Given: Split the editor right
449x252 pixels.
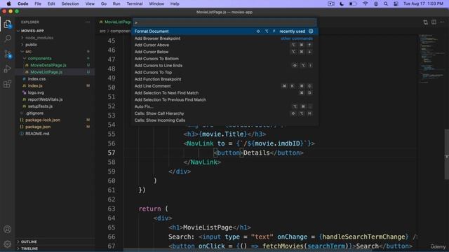Looking at the screenshot, I should click(x=434, y=22).
